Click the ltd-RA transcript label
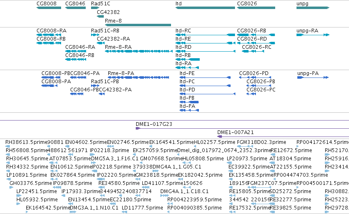Screen dimensions: 349x214 183,64
